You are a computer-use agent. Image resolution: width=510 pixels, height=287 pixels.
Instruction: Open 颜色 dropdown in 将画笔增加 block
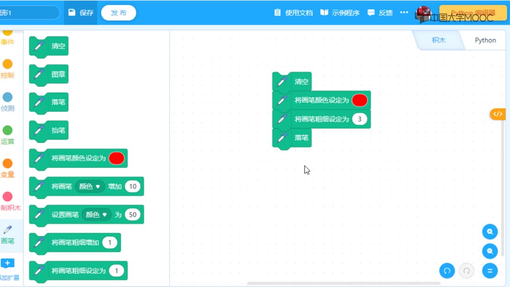[90, 187]
